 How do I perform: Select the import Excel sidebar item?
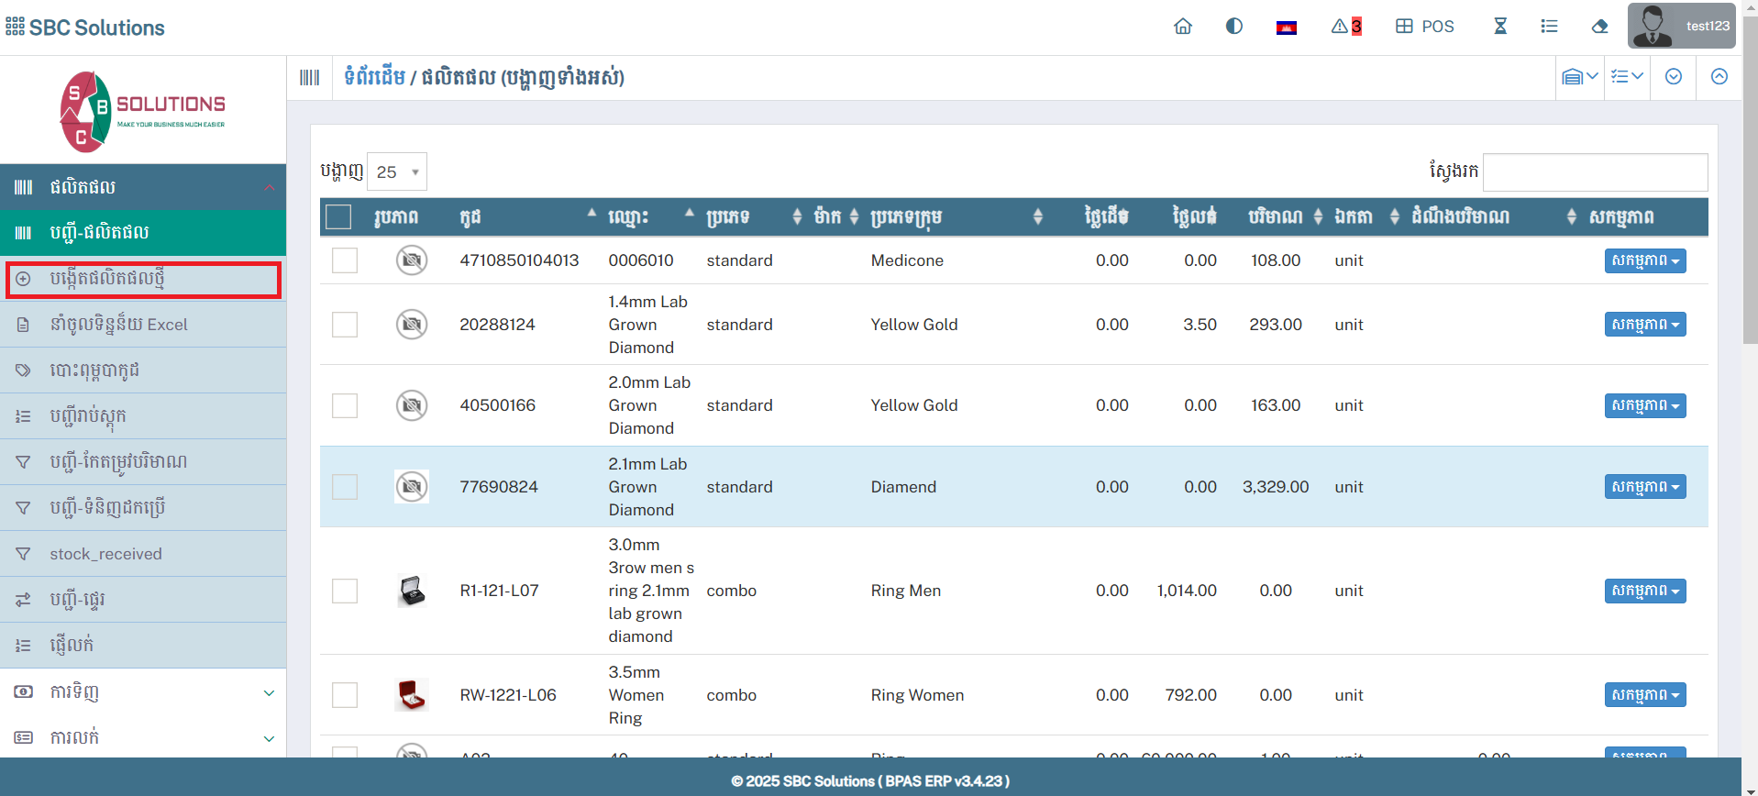click(x=118, y=325)
